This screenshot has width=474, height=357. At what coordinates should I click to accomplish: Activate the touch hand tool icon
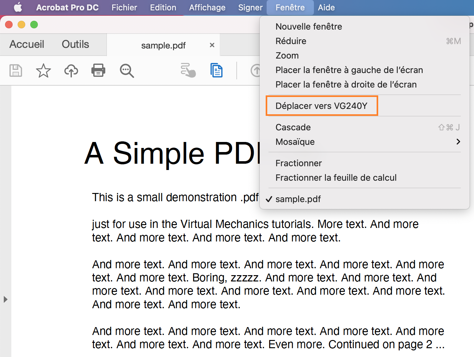coord(188,70)
